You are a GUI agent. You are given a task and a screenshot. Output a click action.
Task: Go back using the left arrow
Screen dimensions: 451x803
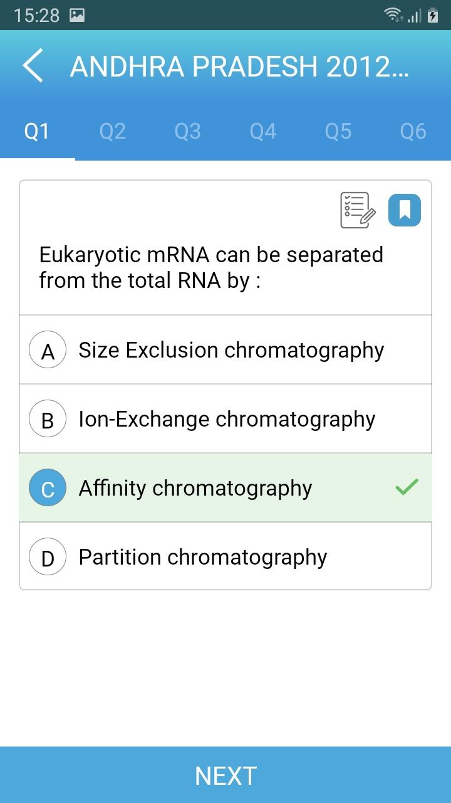click(33, 65)
